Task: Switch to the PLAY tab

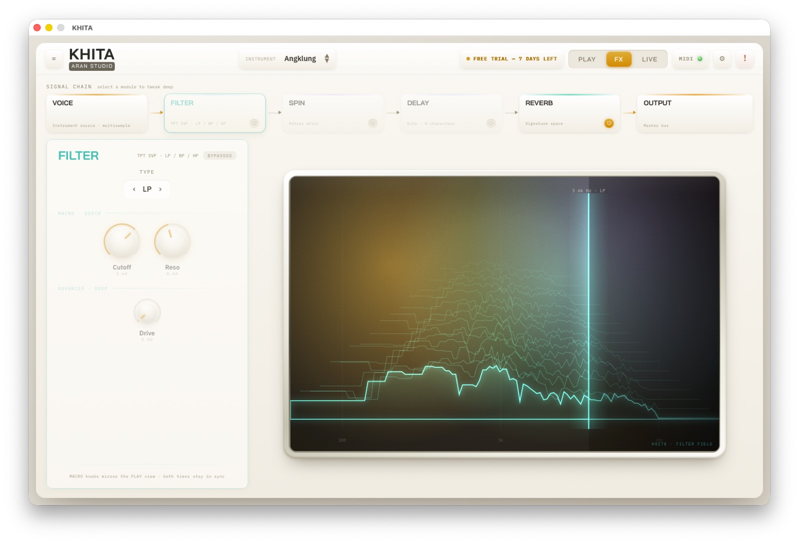Action: point(587,59)
